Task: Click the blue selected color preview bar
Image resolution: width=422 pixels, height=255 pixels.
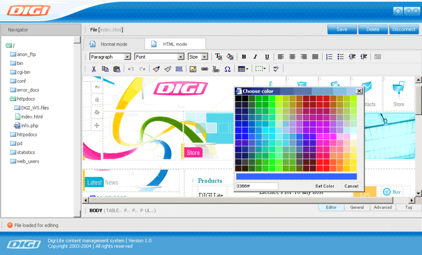Action: click(296, 177)
